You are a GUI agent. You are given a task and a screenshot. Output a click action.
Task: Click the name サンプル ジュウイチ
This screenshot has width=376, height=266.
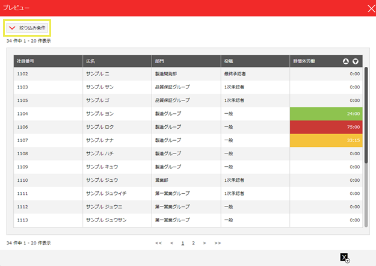coord(106,194)
